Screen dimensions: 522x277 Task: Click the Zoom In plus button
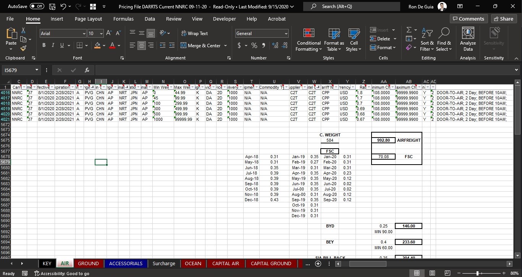click(x=504, y=273)
